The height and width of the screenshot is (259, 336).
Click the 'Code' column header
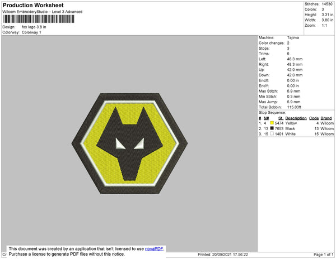314,118
